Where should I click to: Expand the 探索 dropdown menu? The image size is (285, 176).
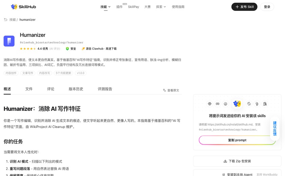pyautogui.click(x=161, y=7)
